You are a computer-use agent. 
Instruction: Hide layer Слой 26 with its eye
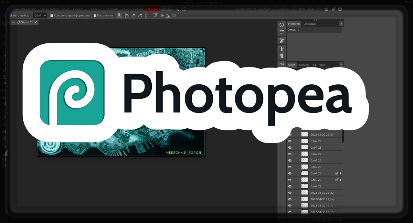290,160
